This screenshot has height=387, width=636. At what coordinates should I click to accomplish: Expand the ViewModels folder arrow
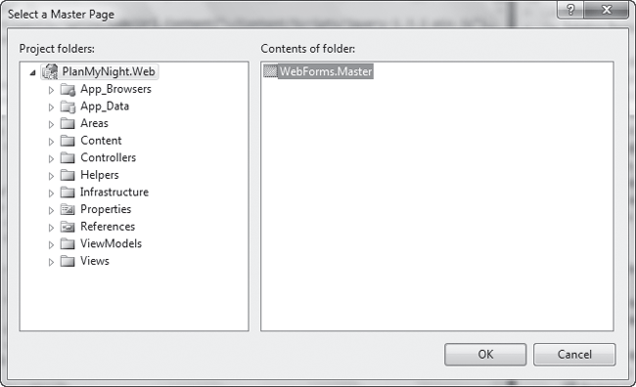pyautogui.click(x=51, y=244)
